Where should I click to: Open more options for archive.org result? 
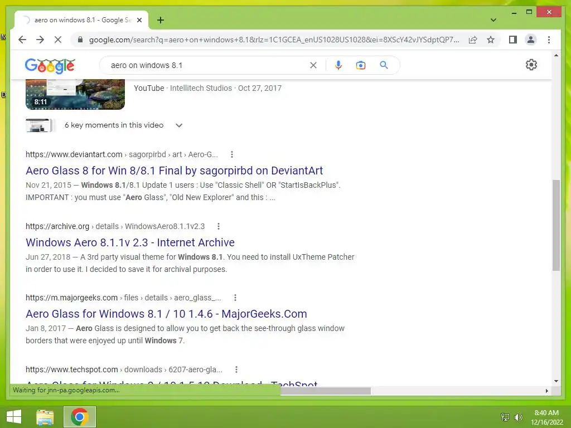click(x=219, y=226)
